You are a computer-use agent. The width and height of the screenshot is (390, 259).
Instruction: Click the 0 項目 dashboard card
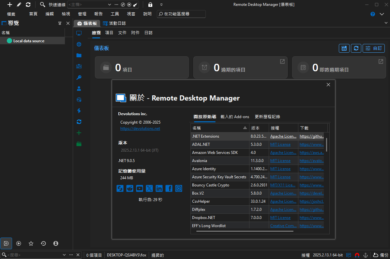tap(142, 67)
